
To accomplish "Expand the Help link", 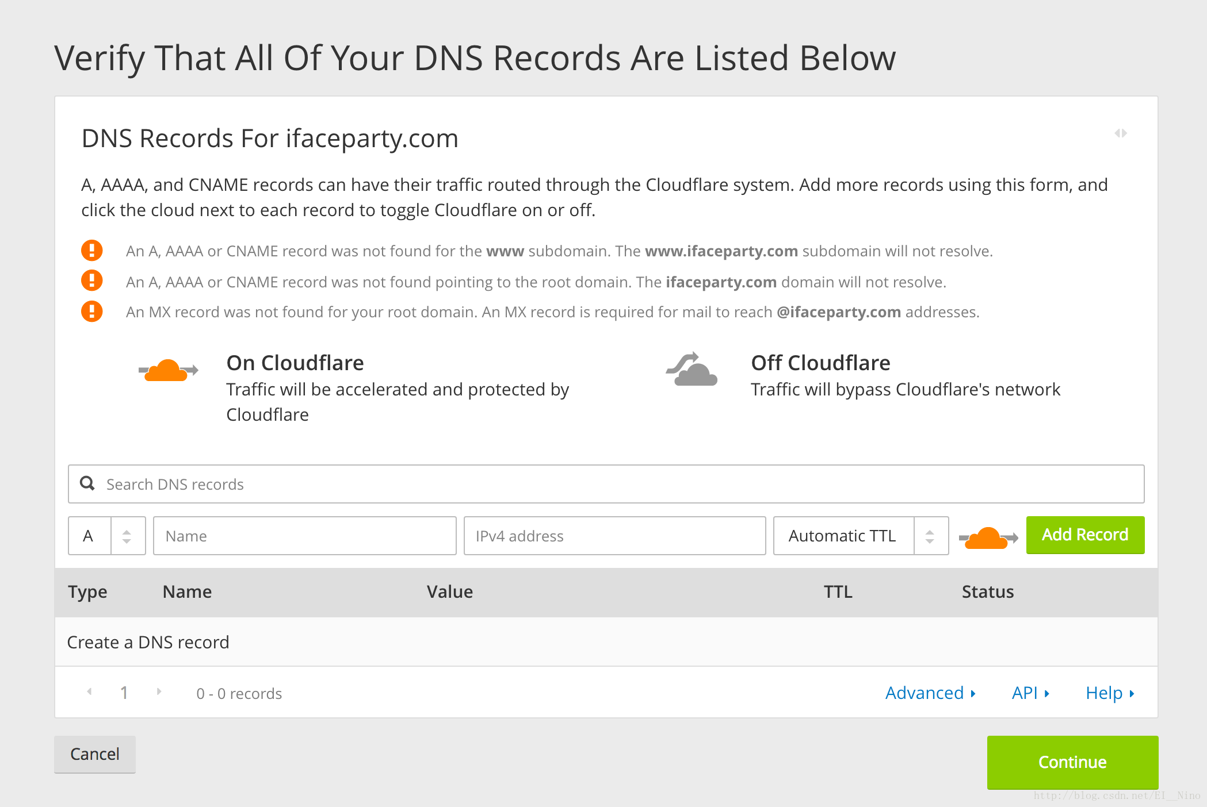I will [1110, 693].
